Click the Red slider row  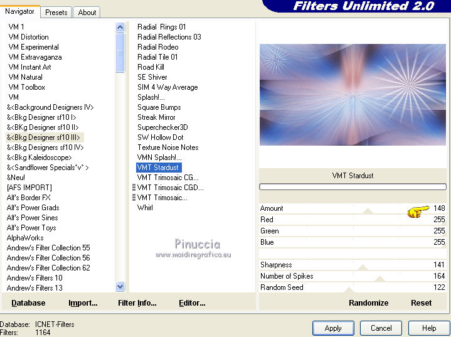point(353,220)
